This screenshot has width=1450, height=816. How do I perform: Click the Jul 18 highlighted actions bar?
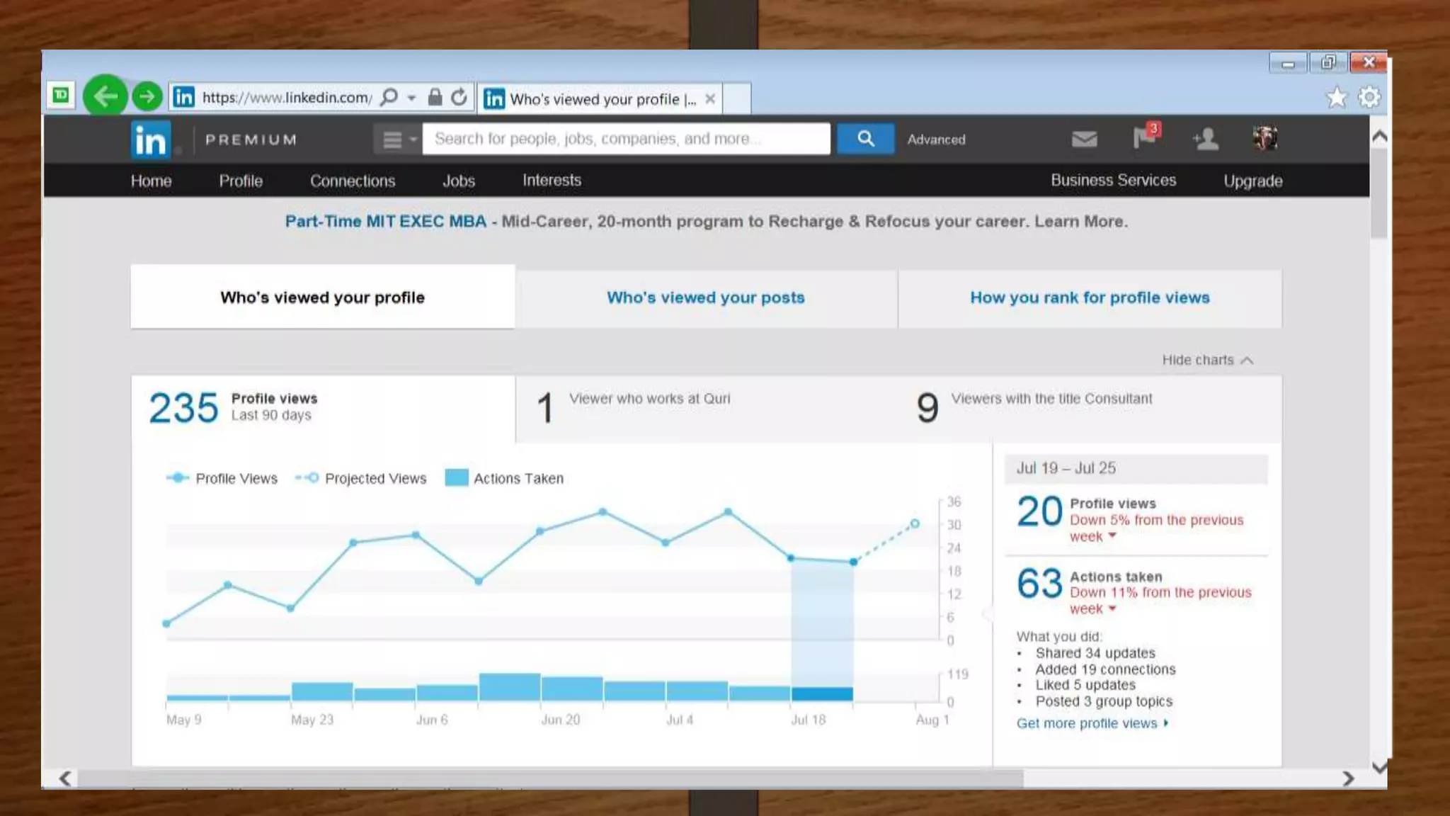[821, 693]
